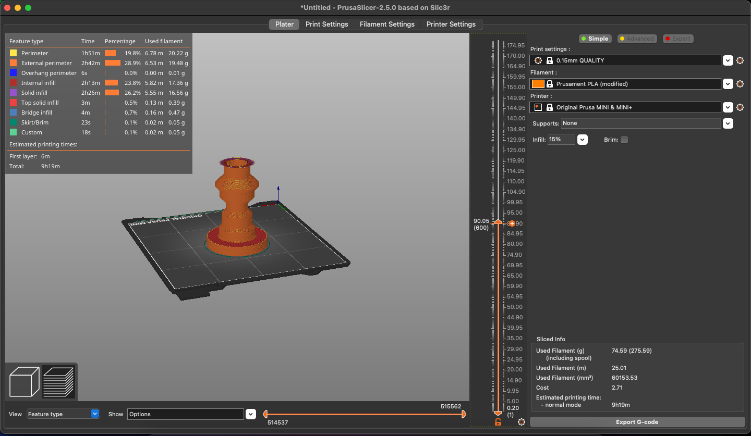The width and height of the screenshot is (751, 436).
Task: Open the Print Settings tab
Action: tap(327, 24)
